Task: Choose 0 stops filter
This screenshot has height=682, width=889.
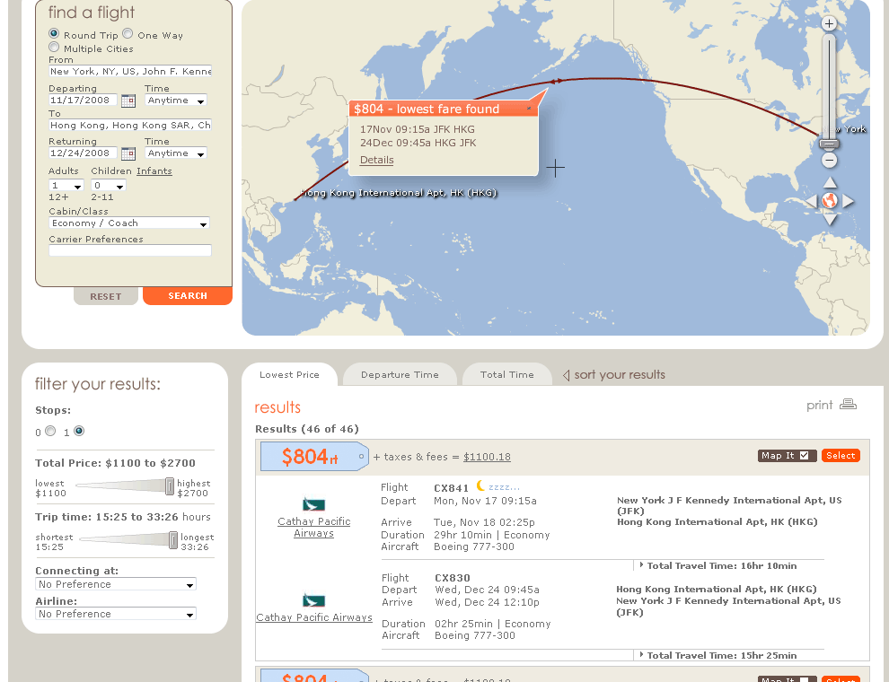Action: [50, 432]
